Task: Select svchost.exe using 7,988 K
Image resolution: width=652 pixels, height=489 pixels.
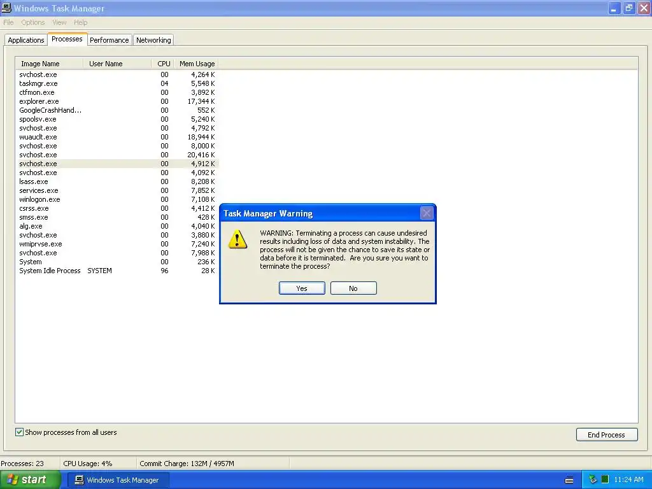Action: pos(117,253)
